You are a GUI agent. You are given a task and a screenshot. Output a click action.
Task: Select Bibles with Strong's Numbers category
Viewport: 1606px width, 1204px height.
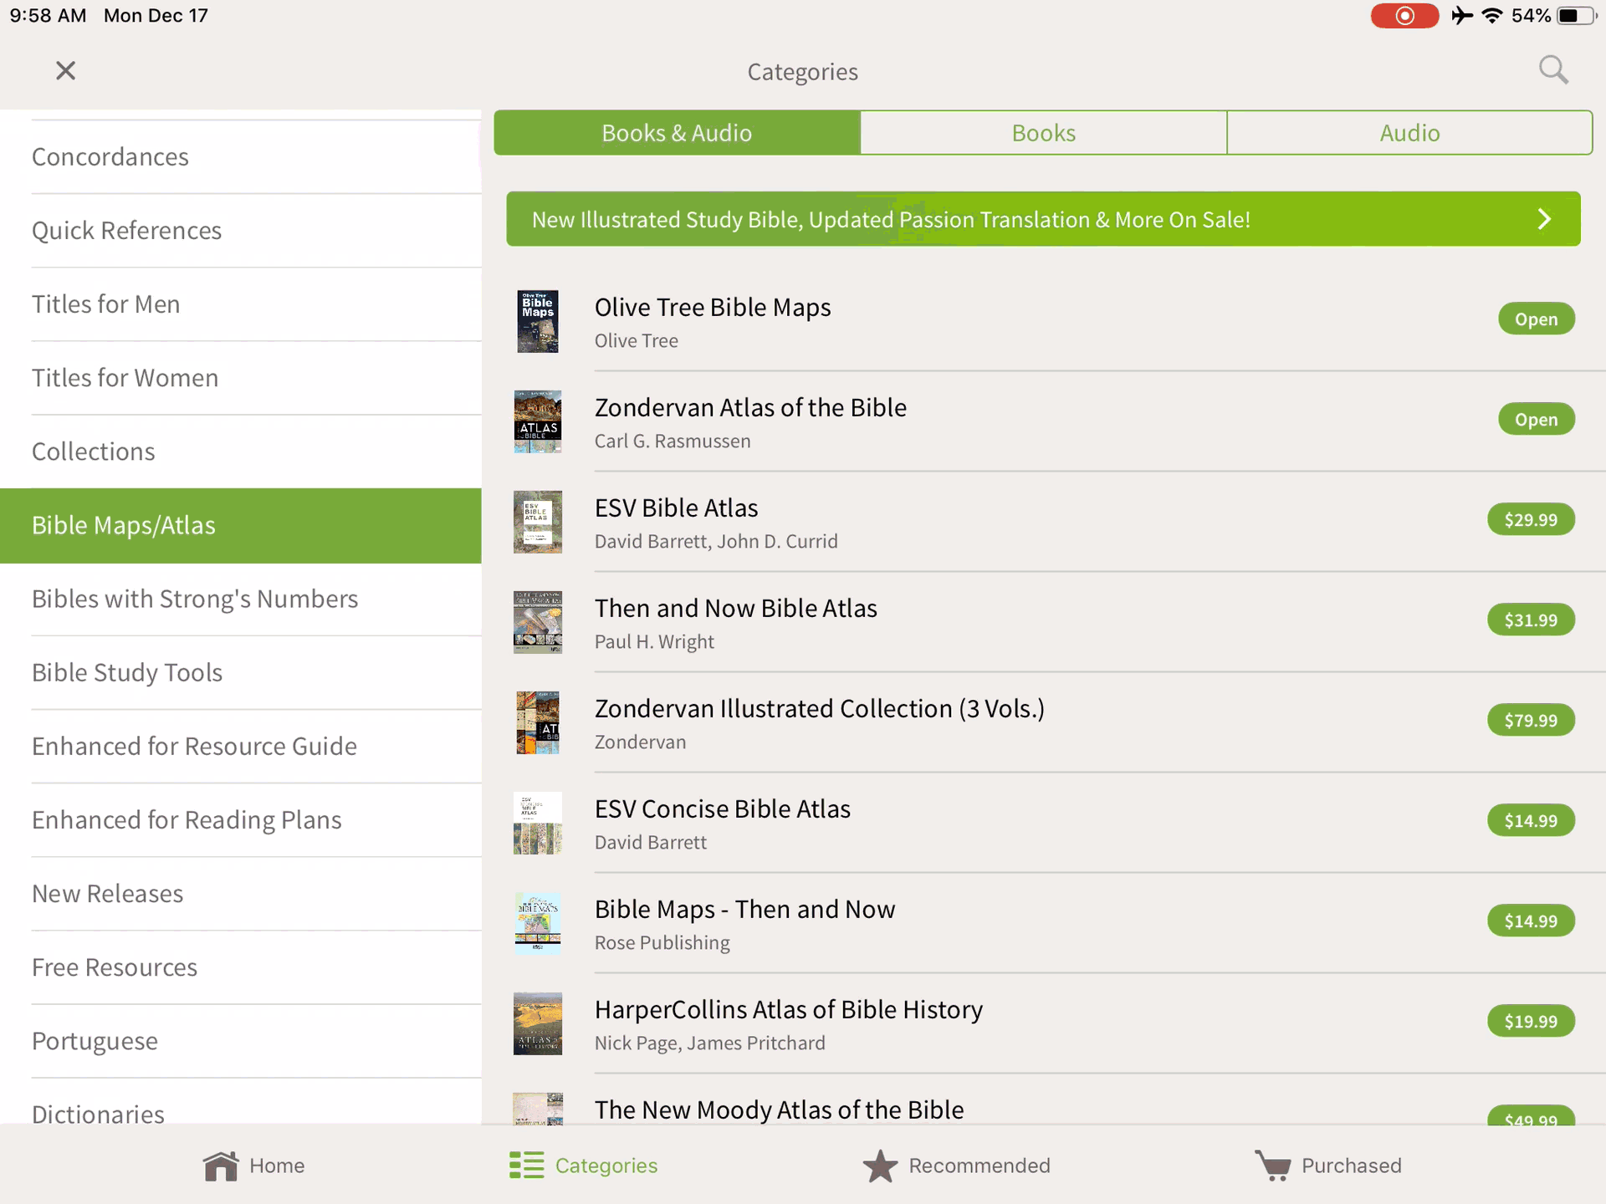pyautogui.click(x=195, y=599)
